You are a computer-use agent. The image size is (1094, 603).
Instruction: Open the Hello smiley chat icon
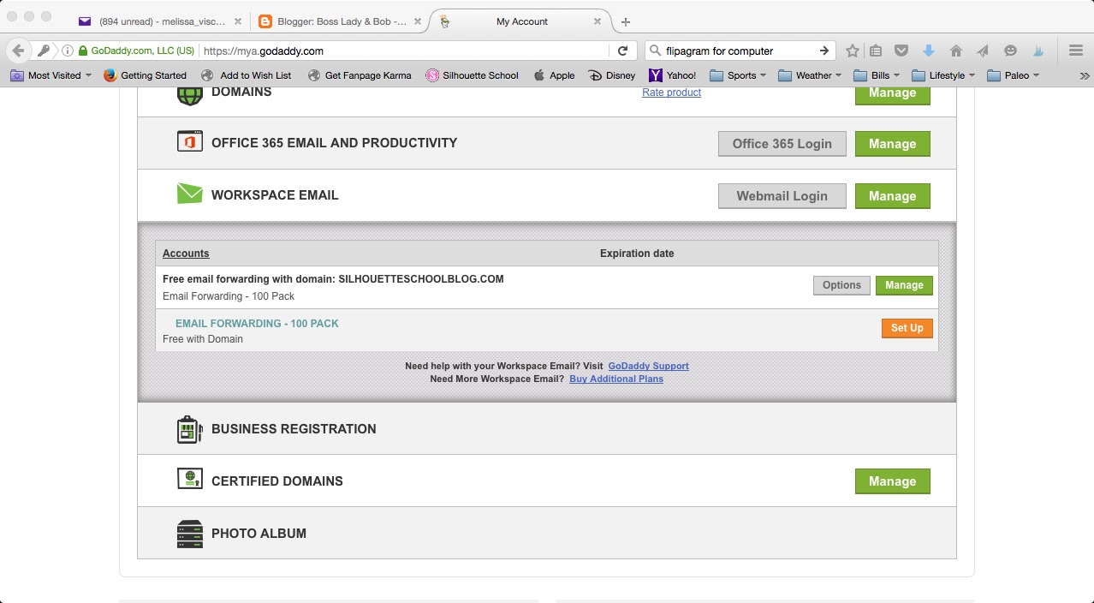click(1010, 51)
